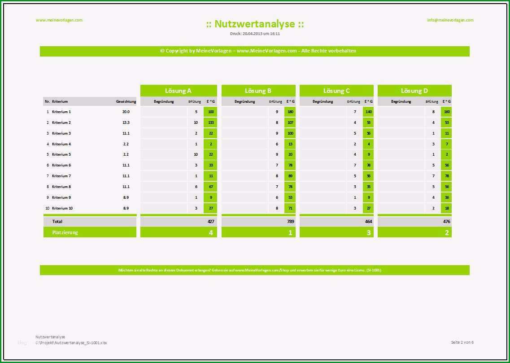Image resolution: width=510 pixels, height=363 pixels.
Task: Click the print date 'Druck: 20.04.2013 um 16:11'
Action: (x=255, y=34)
